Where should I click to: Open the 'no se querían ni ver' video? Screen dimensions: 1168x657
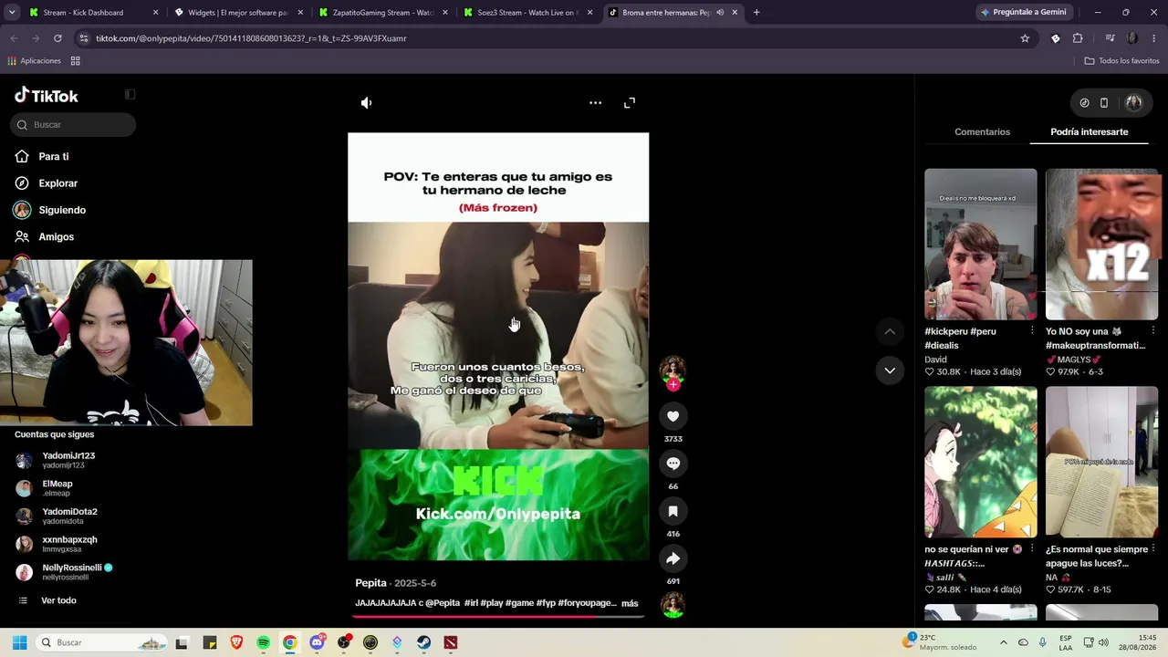pos(980,462)
